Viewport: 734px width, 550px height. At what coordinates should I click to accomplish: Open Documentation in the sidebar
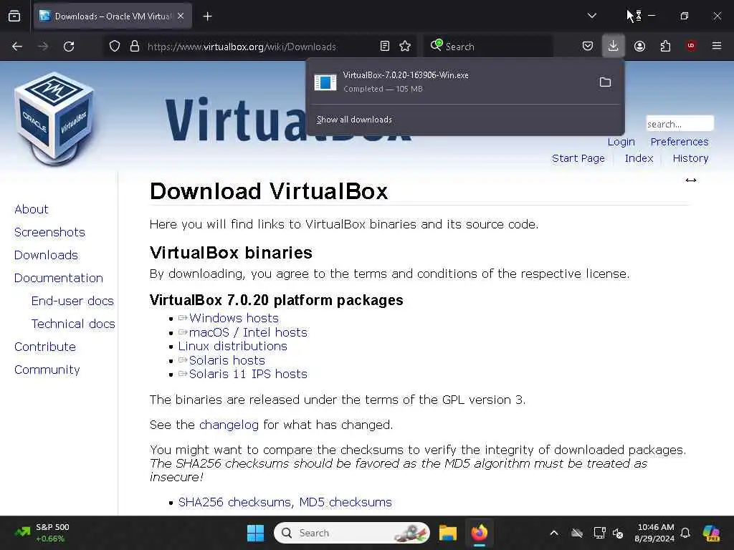(59, 278)
